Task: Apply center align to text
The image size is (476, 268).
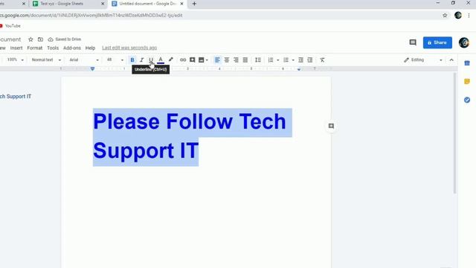Action: (x=226, y=60)
